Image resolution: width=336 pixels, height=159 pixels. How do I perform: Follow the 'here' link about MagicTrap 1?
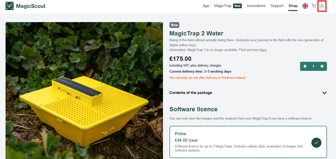(x=263, y=50)
